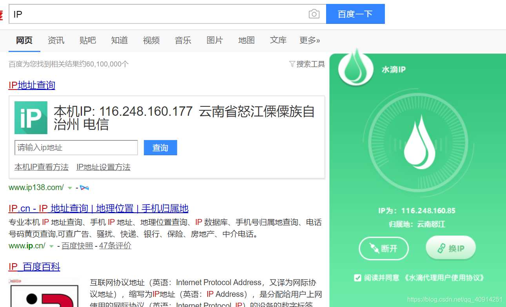This screenshot has height=307, width=506.
Task: Open the 贴吧 tab
Action: pyautogui.click(x=88, y=40)
